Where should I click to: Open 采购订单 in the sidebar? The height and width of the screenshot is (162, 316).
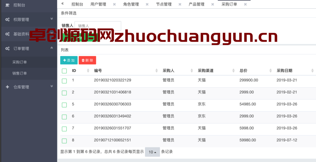pos(19,62)
